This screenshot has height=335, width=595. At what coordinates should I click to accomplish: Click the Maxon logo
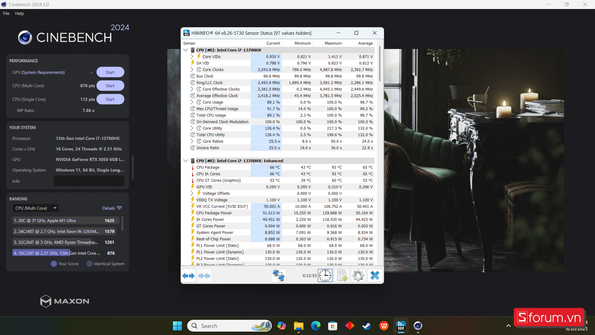coord(65,301)
